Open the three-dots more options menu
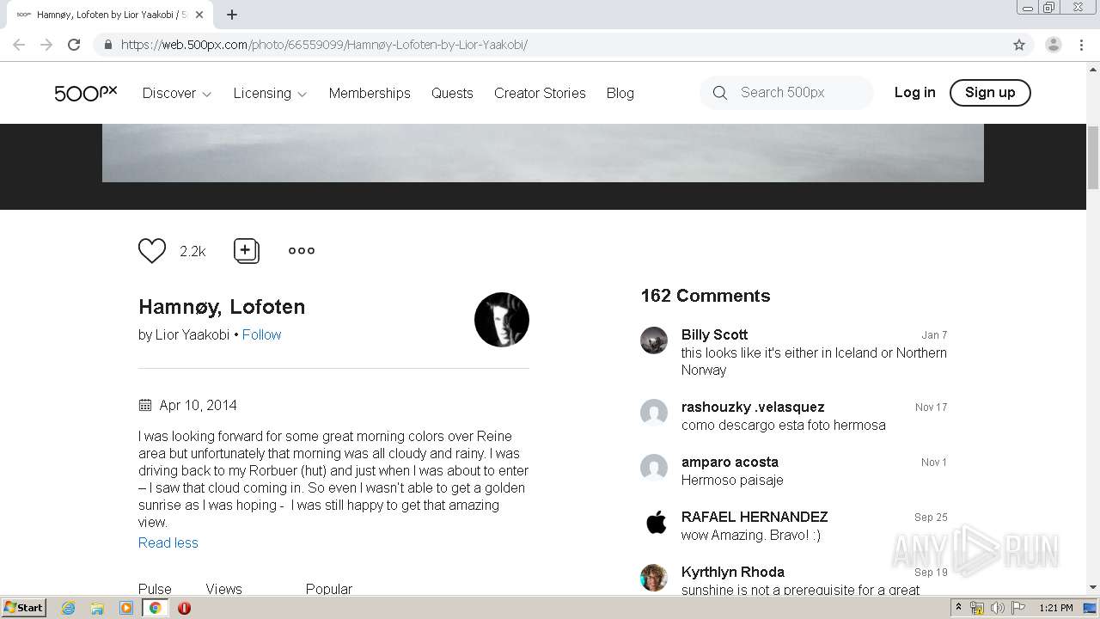1100x619 pixels. pos(302,251)
